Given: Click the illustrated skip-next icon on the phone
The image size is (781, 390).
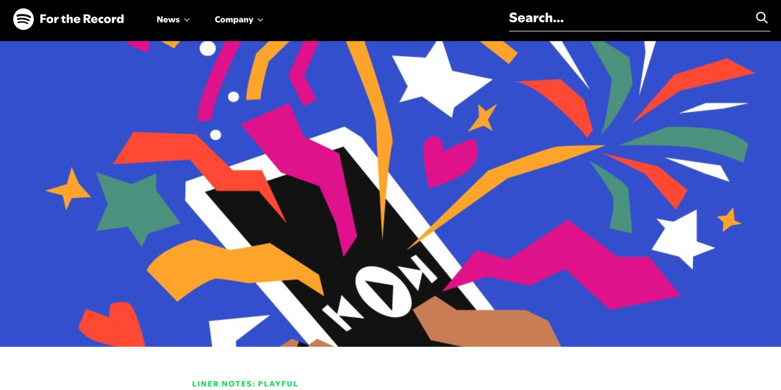Looking at the screenshot, I should 420,272.
